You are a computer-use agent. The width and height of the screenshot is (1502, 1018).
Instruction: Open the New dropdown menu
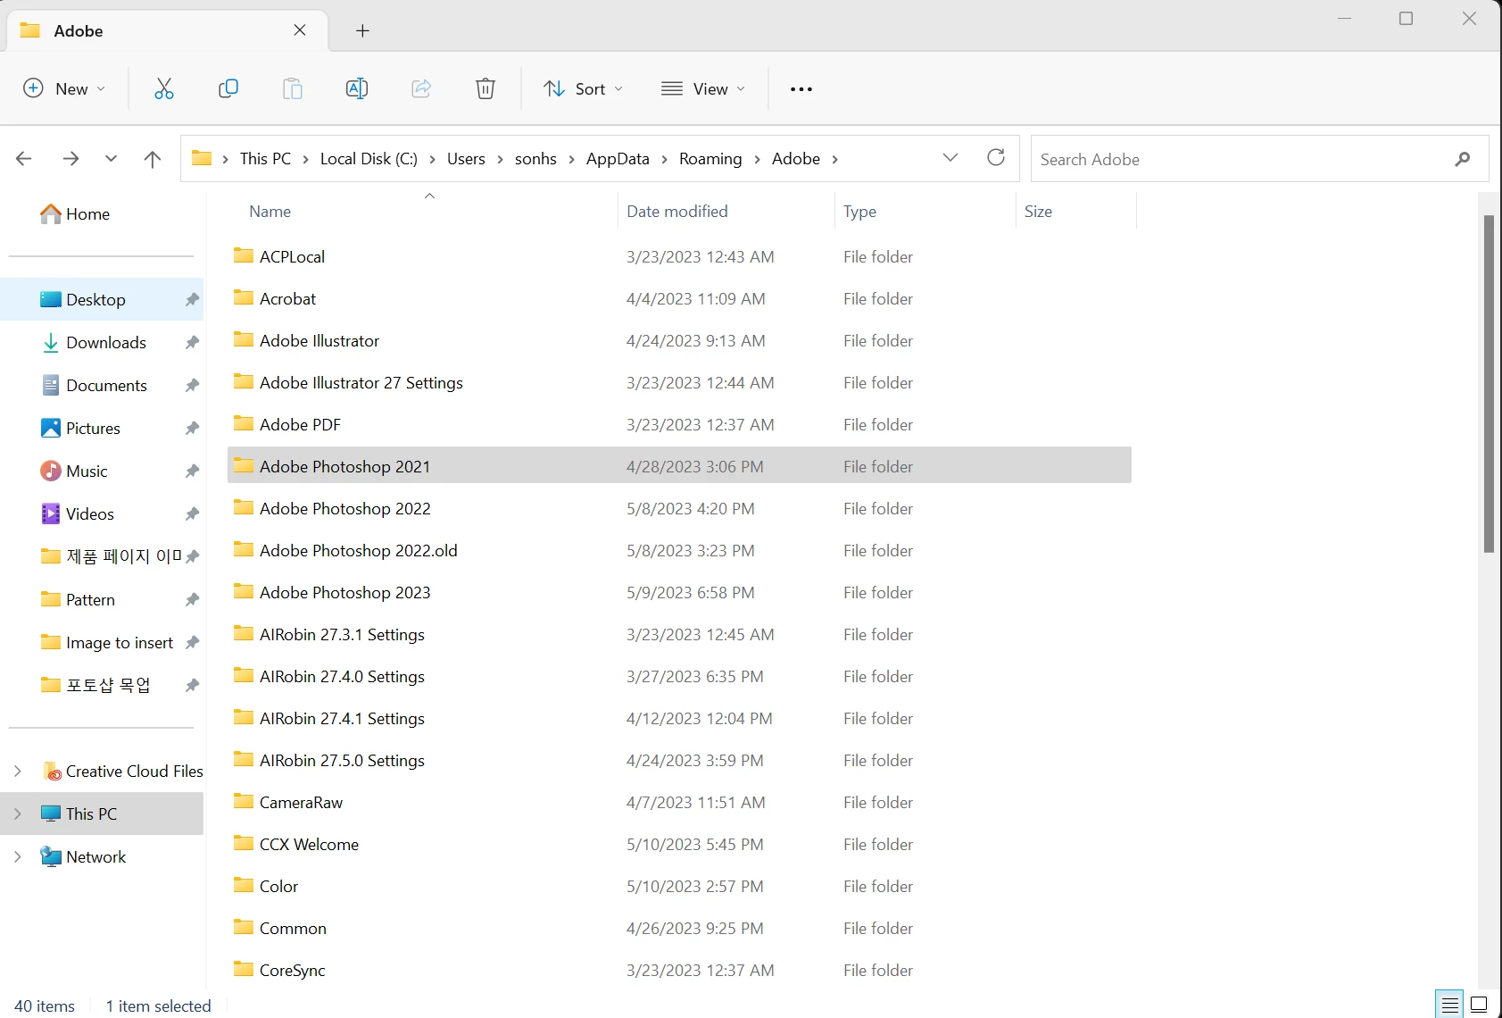tap(64, 88)
